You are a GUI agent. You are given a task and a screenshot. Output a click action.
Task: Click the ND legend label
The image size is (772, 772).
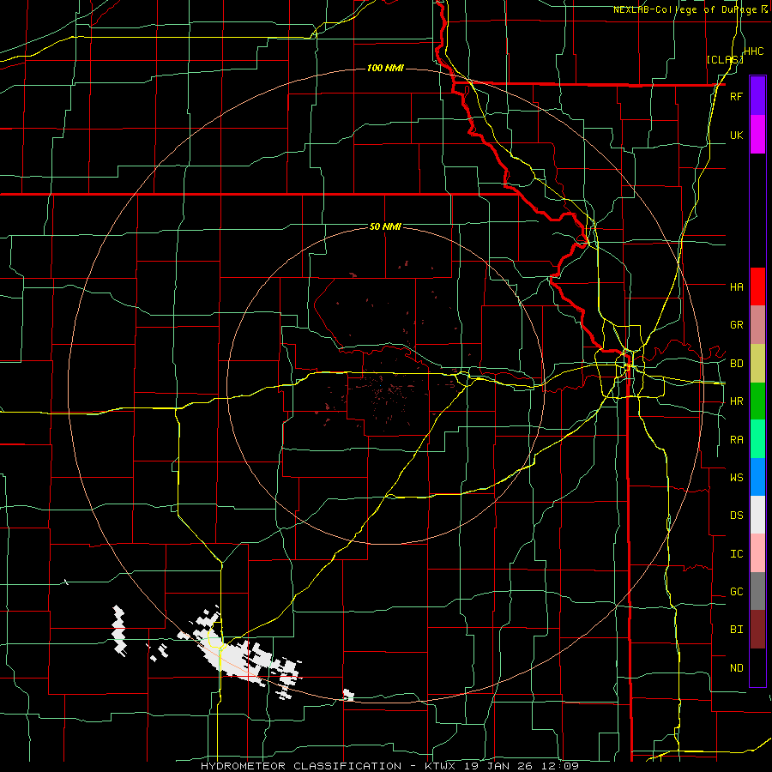(x=736, y=668)
